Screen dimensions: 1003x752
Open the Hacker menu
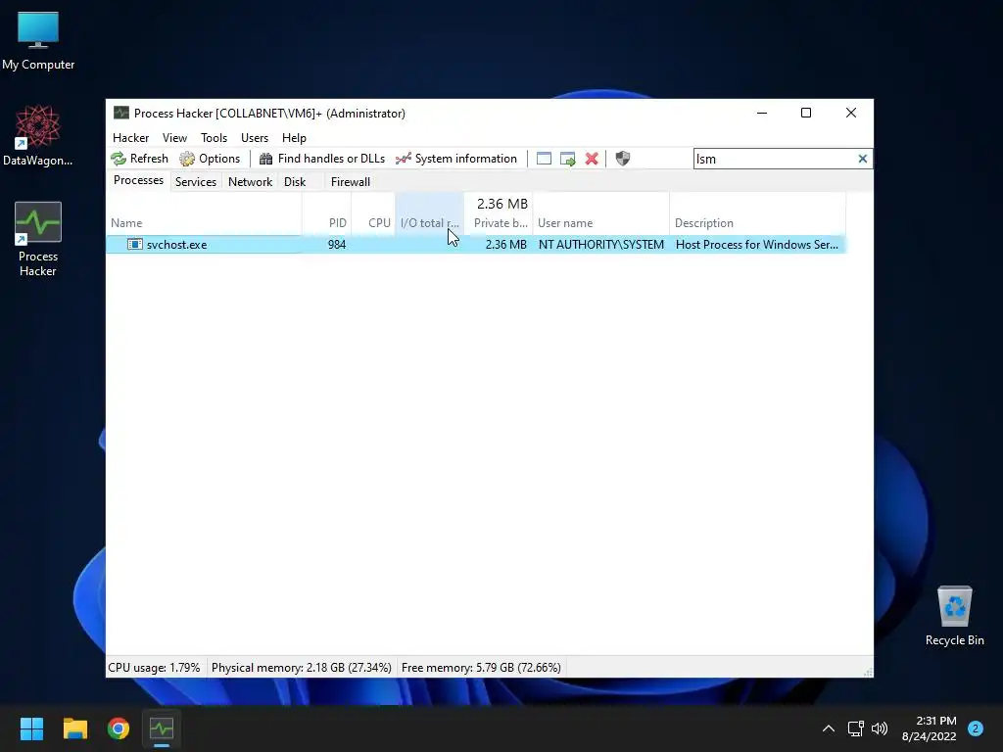pyautogui.click(x=130, y=137)
